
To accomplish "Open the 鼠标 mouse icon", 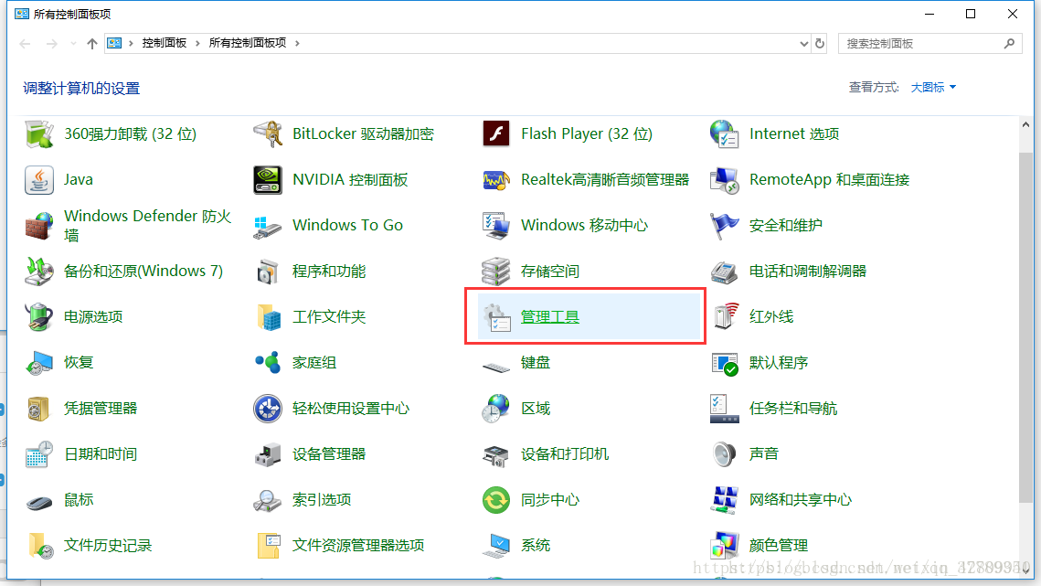I will coord(39,502).
